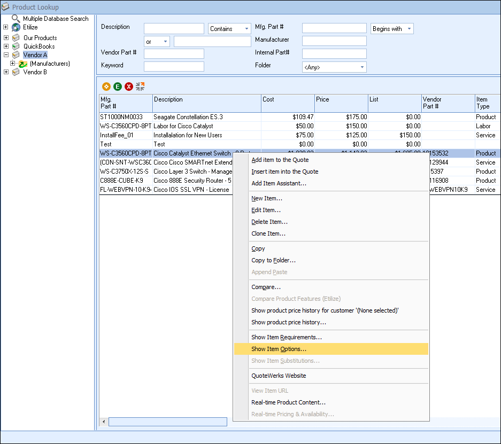This screenshot has width=501, height=444.
Task: Expand the Our Products tree node
Action: (6, 38)
